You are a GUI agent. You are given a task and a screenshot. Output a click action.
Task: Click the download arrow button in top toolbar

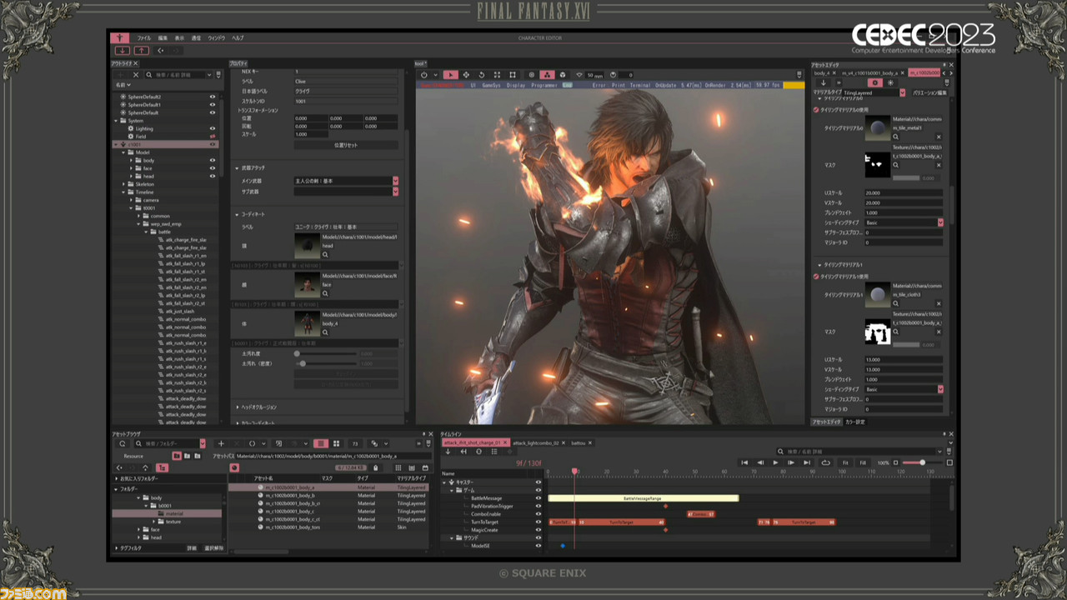(x=123, y=51)
